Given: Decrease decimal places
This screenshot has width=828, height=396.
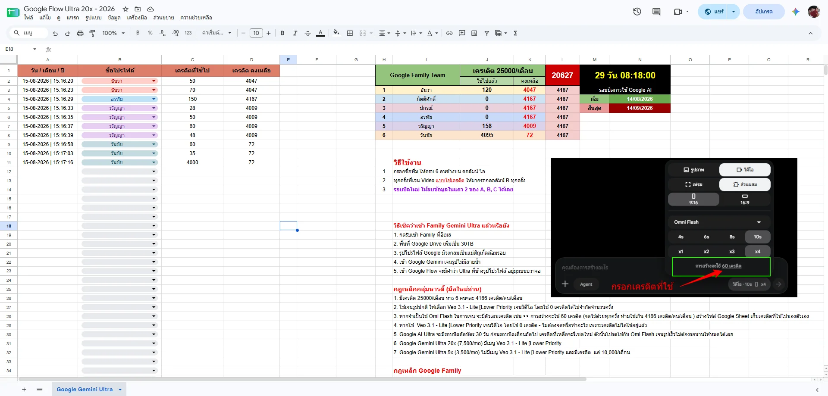Looking at the screenshot, I should (x=163, y=33).
